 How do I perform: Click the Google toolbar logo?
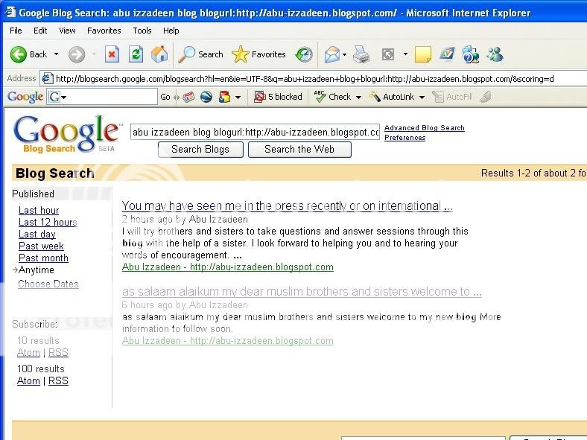[x=25, y=97]
